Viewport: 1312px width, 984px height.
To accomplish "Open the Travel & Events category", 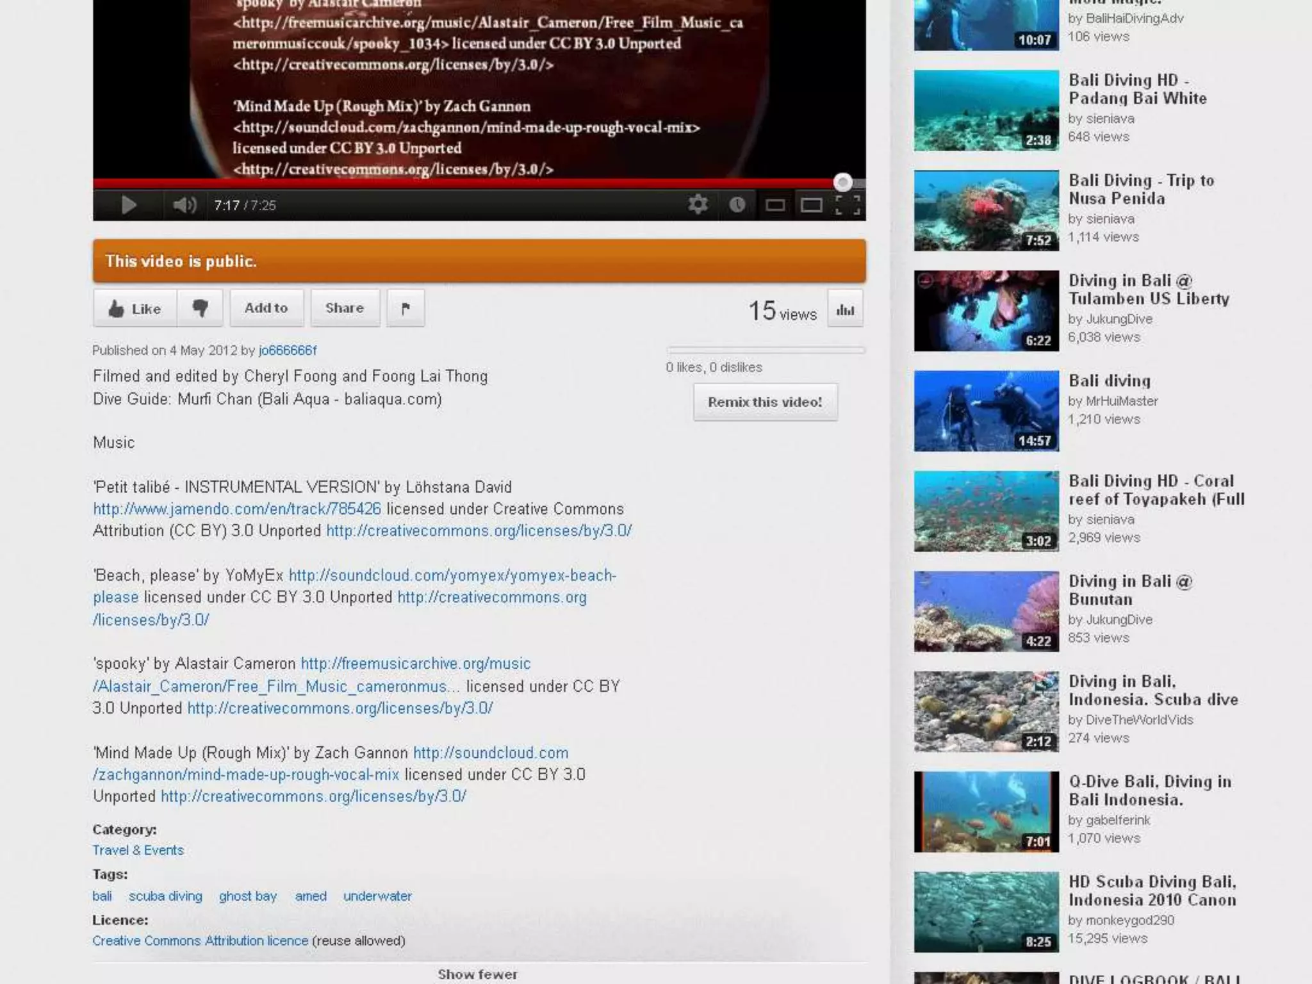I will coord(138,850).
